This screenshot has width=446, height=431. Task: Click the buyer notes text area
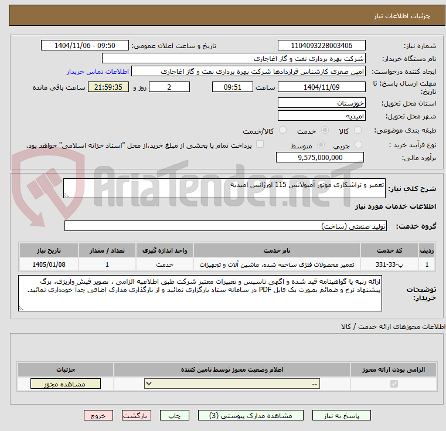[200, 293]
